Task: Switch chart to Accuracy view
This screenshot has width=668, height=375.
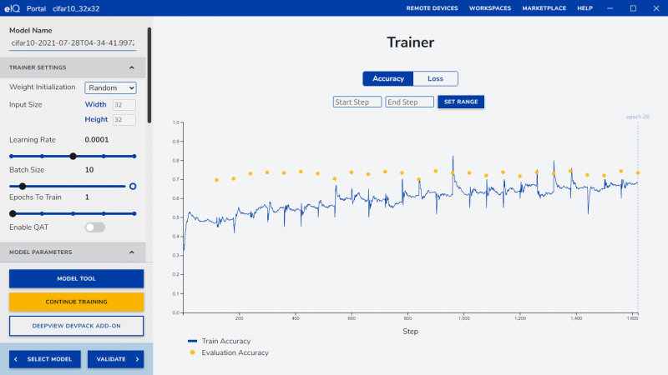Action: pos(388,78)
